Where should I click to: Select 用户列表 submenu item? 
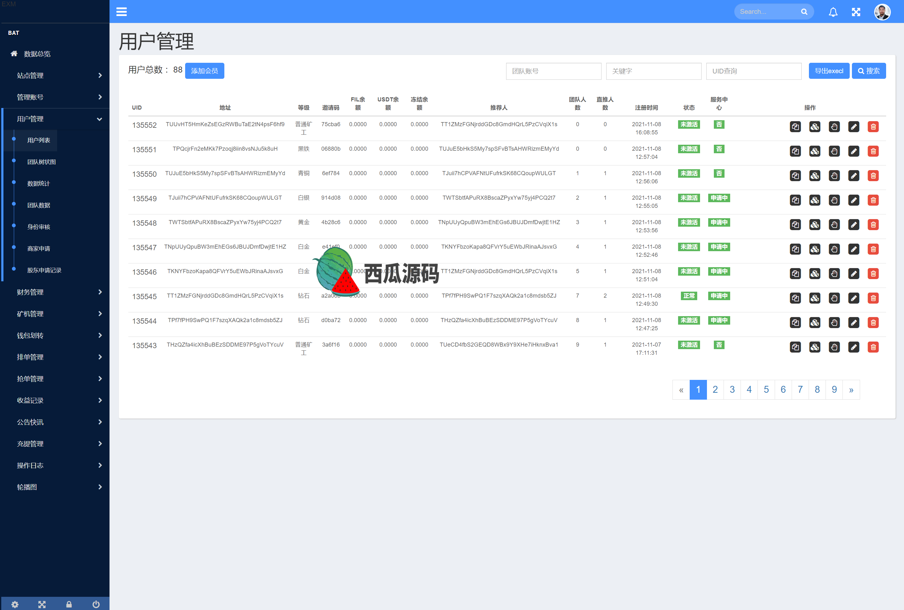pyautogui.click(x=39, y=140)
